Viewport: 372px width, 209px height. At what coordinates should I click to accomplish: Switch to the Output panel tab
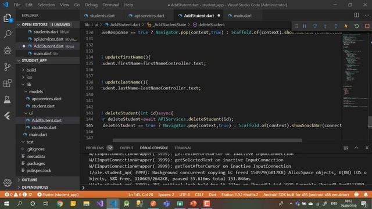tap(127, 148)
